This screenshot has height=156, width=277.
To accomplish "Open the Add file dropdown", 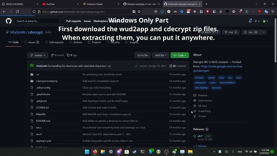I will 161,55.
